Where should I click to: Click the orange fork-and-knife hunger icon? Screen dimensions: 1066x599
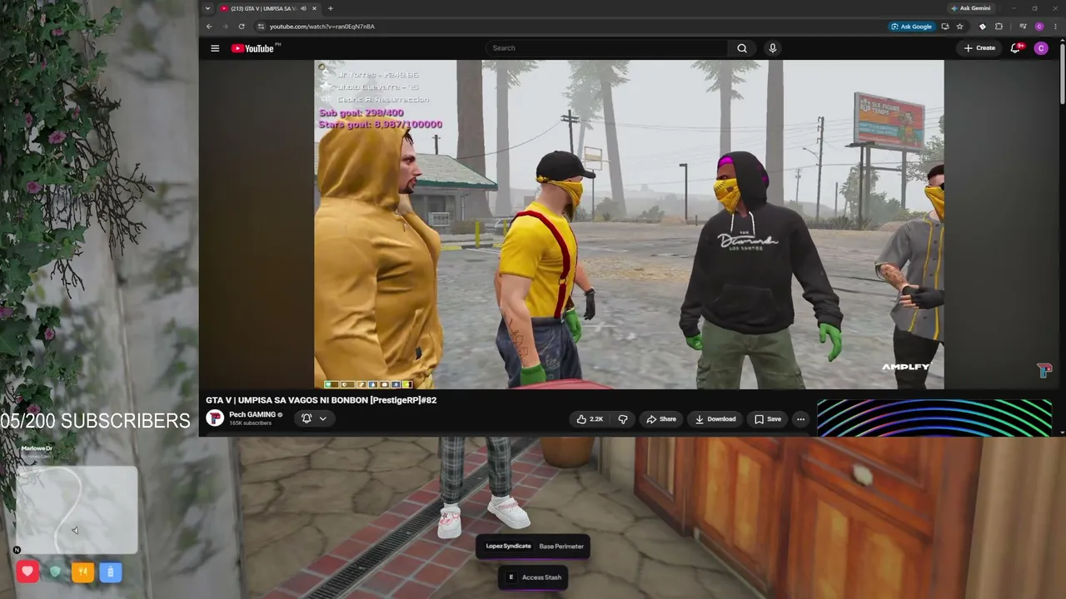(x=82, y=572)
